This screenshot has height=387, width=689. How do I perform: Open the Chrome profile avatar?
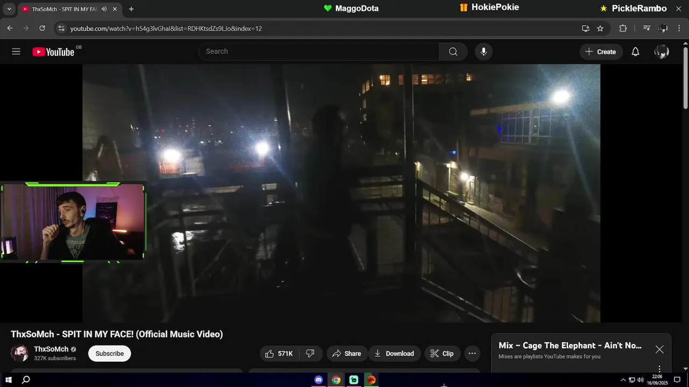click(x=663, y=28)
